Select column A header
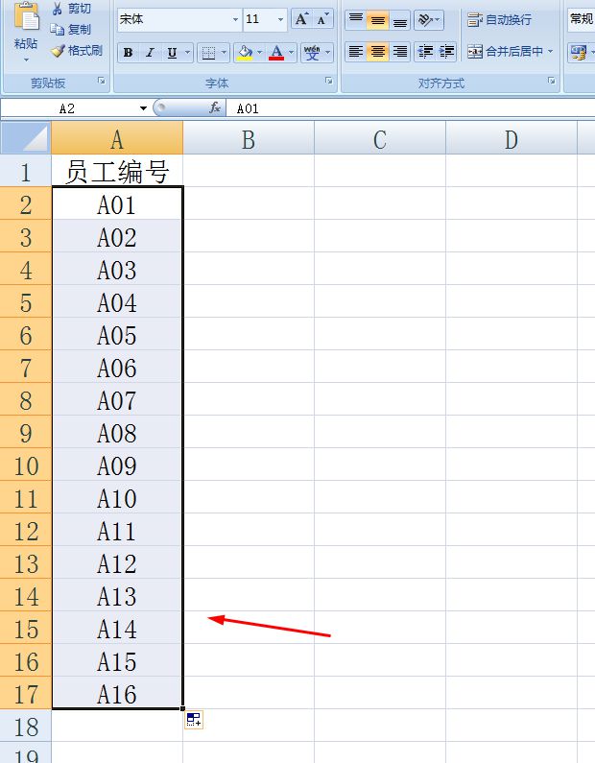Image resolution: width=595 pixels, height=763 pixels. point(117,138)
